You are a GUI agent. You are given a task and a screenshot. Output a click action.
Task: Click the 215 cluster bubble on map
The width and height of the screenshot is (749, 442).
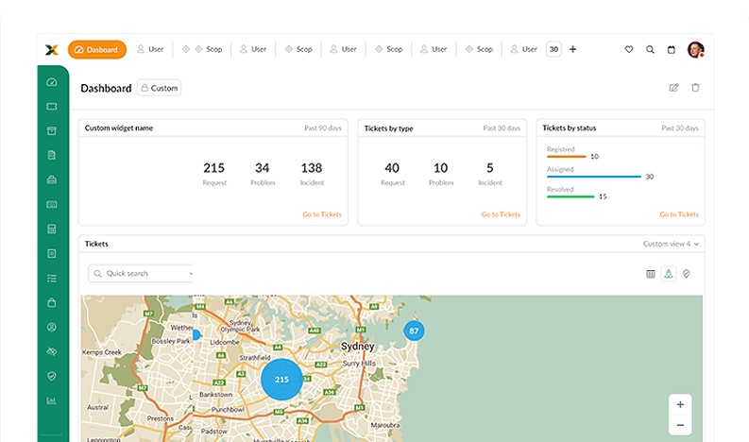tap(281, 380)
